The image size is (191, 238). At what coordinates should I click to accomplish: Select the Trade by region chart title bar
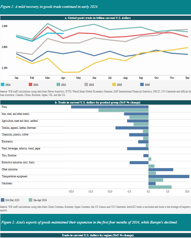pyautogui.click(x=95, y=235)
